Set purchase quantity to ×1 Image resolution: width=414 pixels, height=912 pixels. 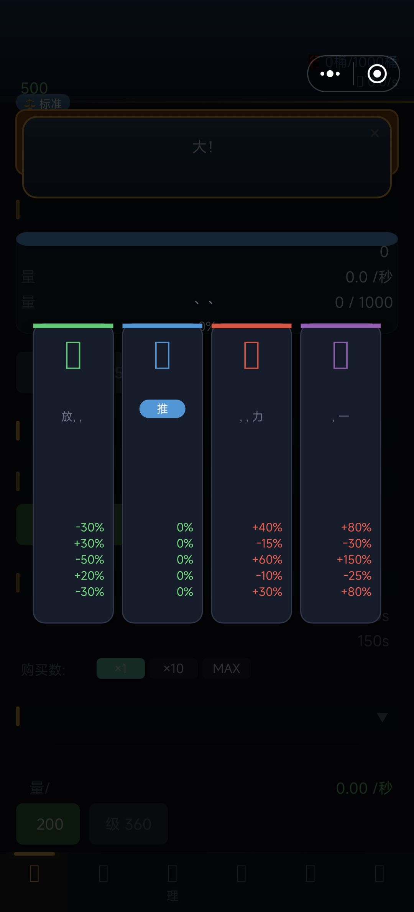coord(121,668)
